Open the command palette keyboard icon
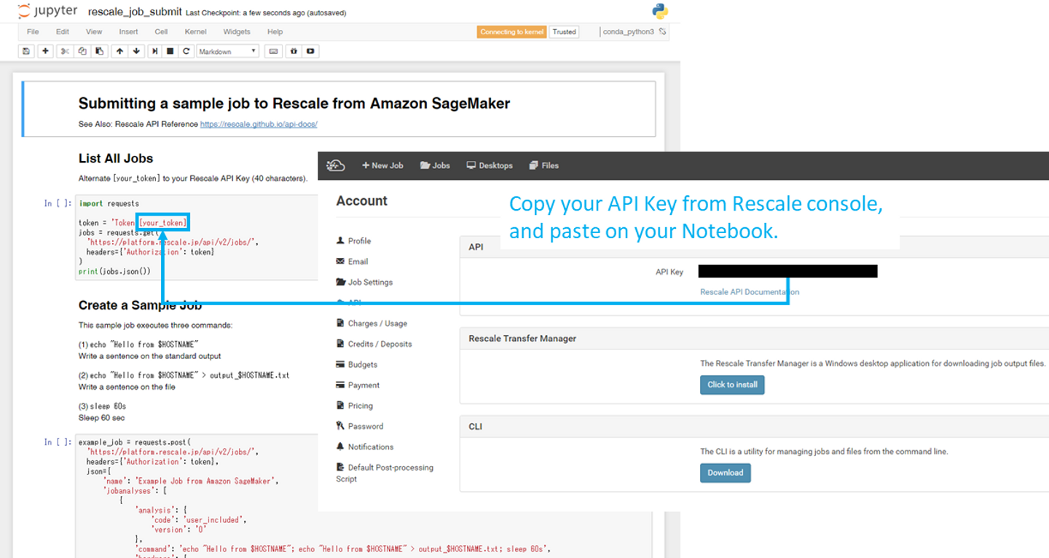1049x558 pixels. coord(273,51)
